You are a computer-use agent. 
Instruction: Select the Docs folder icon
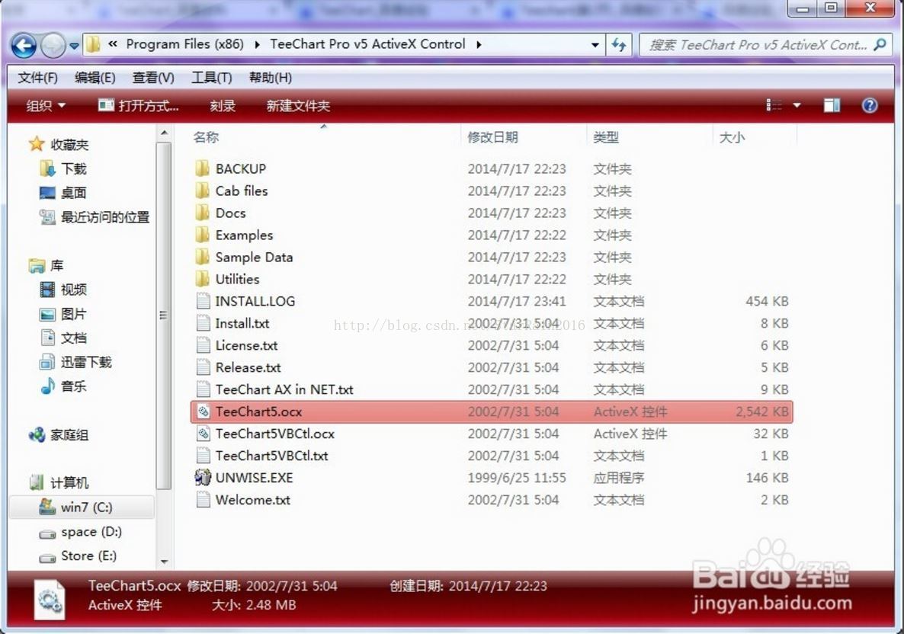tap(202, 213)
